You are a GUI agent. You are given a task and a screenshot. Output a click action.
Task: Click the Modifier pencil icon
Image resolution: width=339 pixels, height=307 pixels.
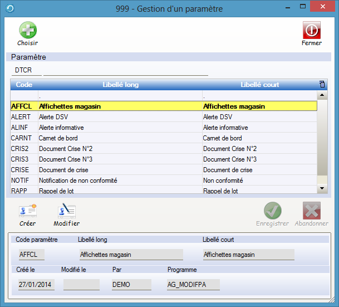tap(66, 211)
